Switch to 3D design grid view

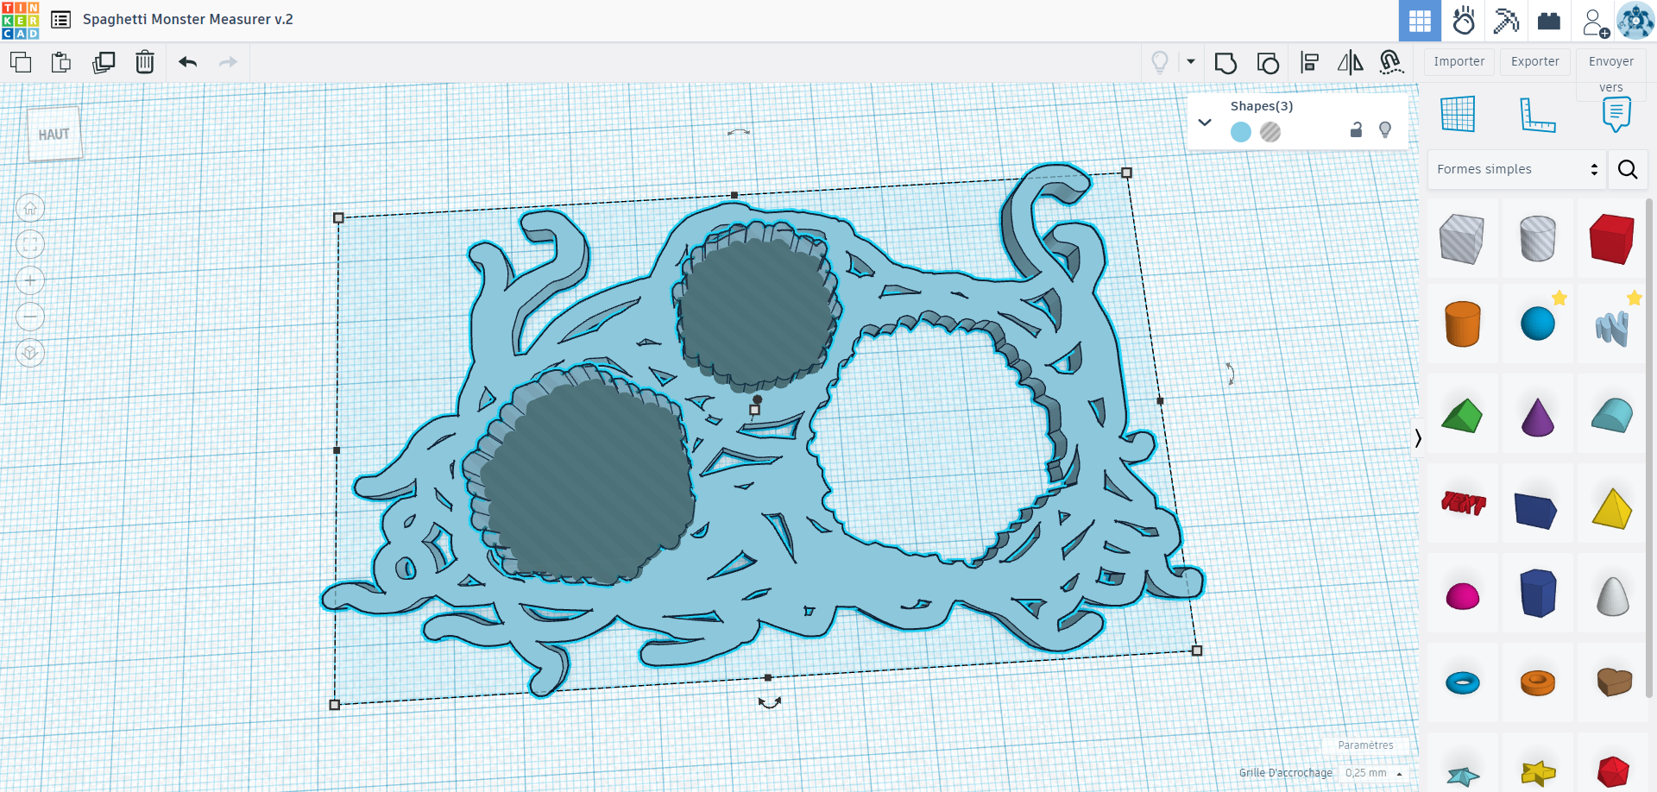pos(1420,21)
